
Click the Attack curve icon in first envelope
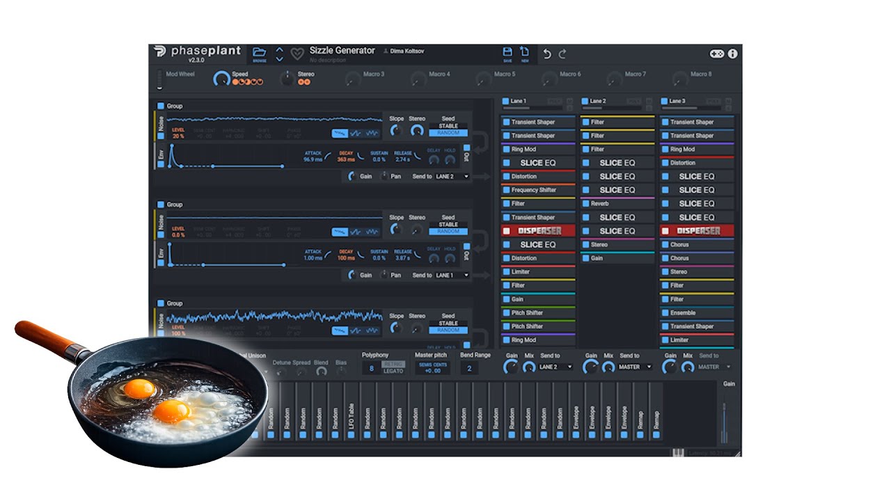point(329,155)
